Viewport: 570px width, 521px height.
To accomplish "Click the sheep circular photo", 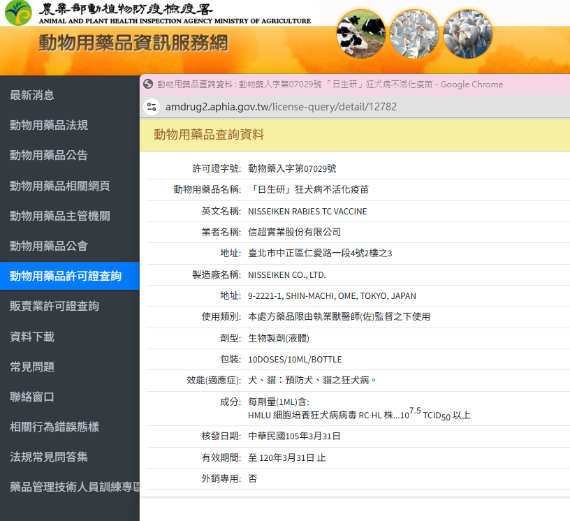I will (467, 34).
